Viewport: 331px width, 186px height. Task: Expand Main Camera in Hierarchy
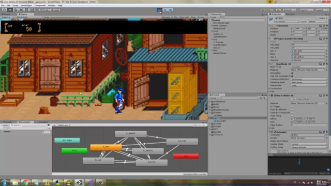212,25
